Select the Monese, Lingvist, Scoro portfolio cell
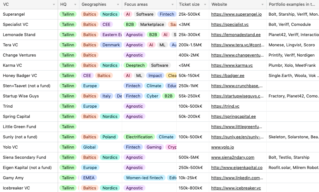The width and height of the screenshot is (319, 192). pos(293,45)
